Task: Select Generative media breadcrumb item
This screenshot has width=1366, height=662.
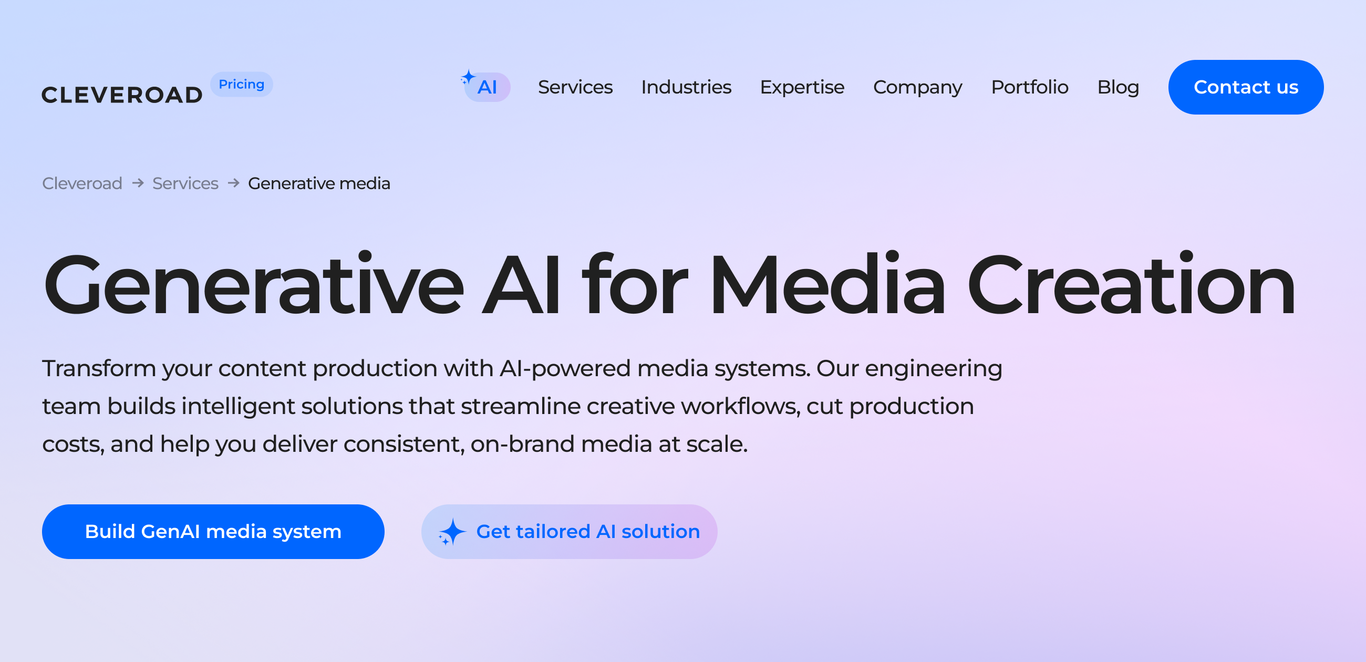Action: point(319,183)
